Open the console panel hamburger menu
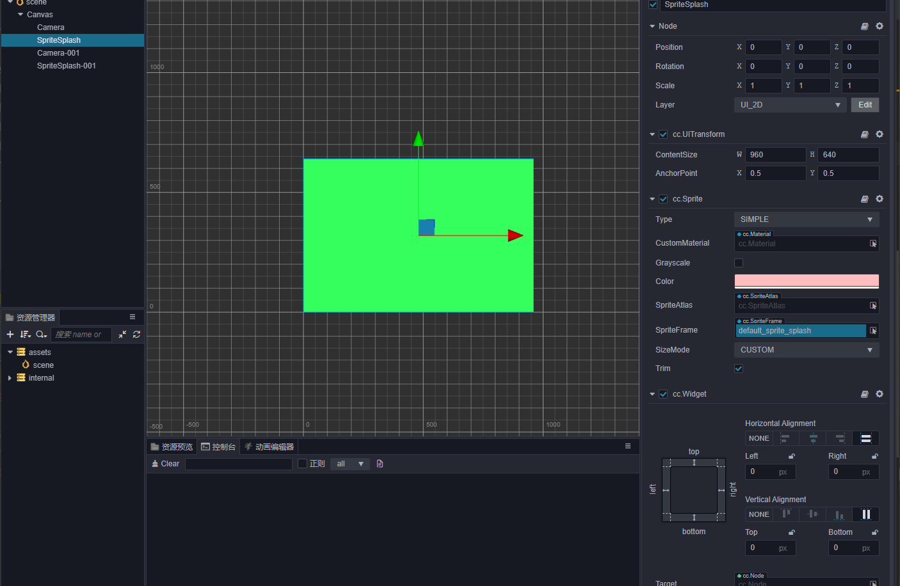This screenshot has height=586, width=900. tap(628, 447)
